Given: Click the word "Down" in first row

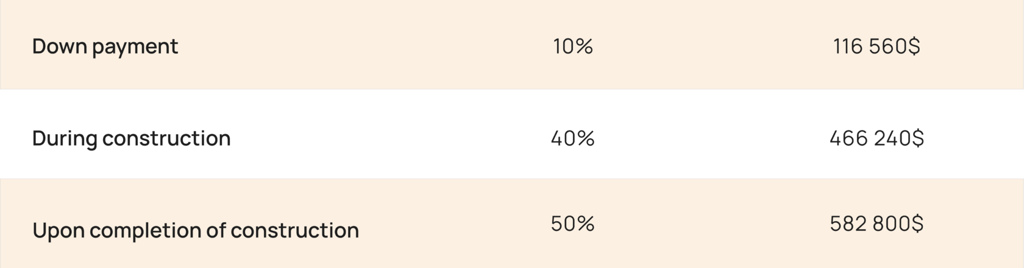Looking at the screenshot, I should (x=59, y=46).
